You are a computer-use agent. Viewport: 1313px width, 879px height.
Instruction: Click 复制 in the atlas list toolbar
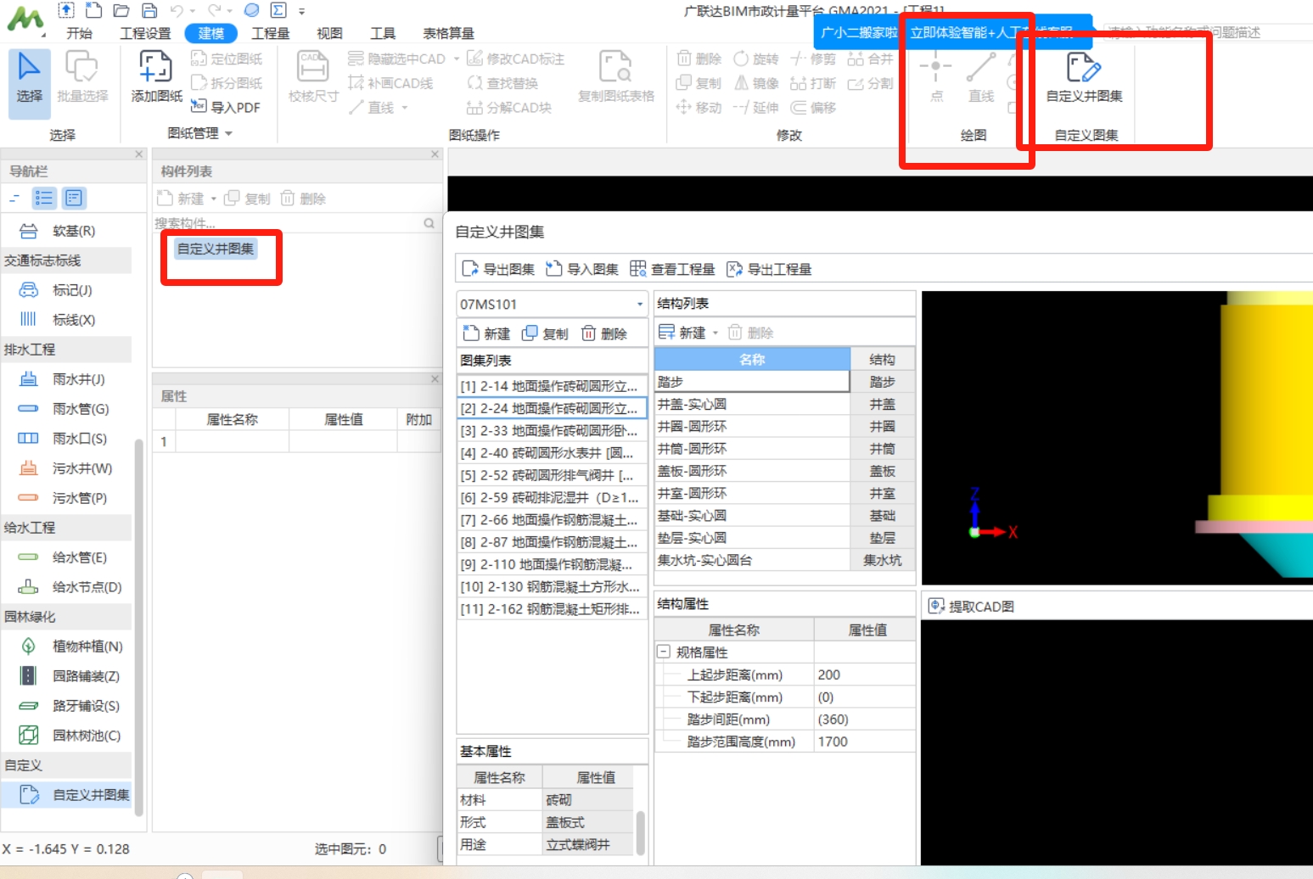coord(545,333)
